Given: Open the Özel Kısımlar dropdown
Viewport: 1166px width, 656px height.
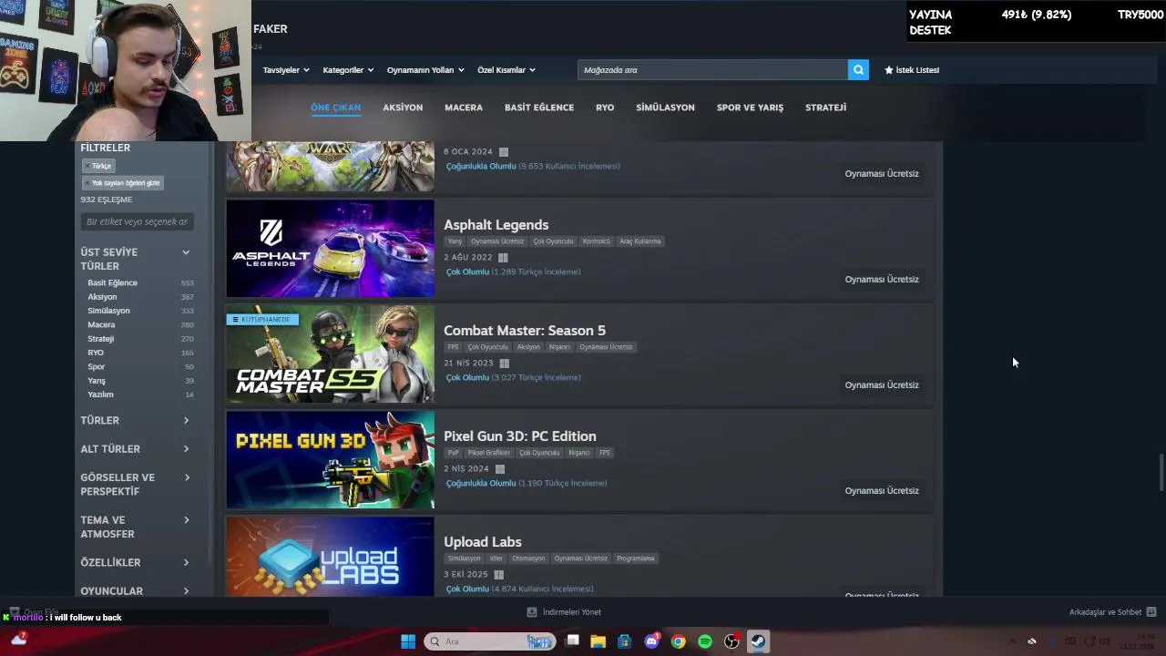Looking at the screenshot, I should tap(506, 70).
